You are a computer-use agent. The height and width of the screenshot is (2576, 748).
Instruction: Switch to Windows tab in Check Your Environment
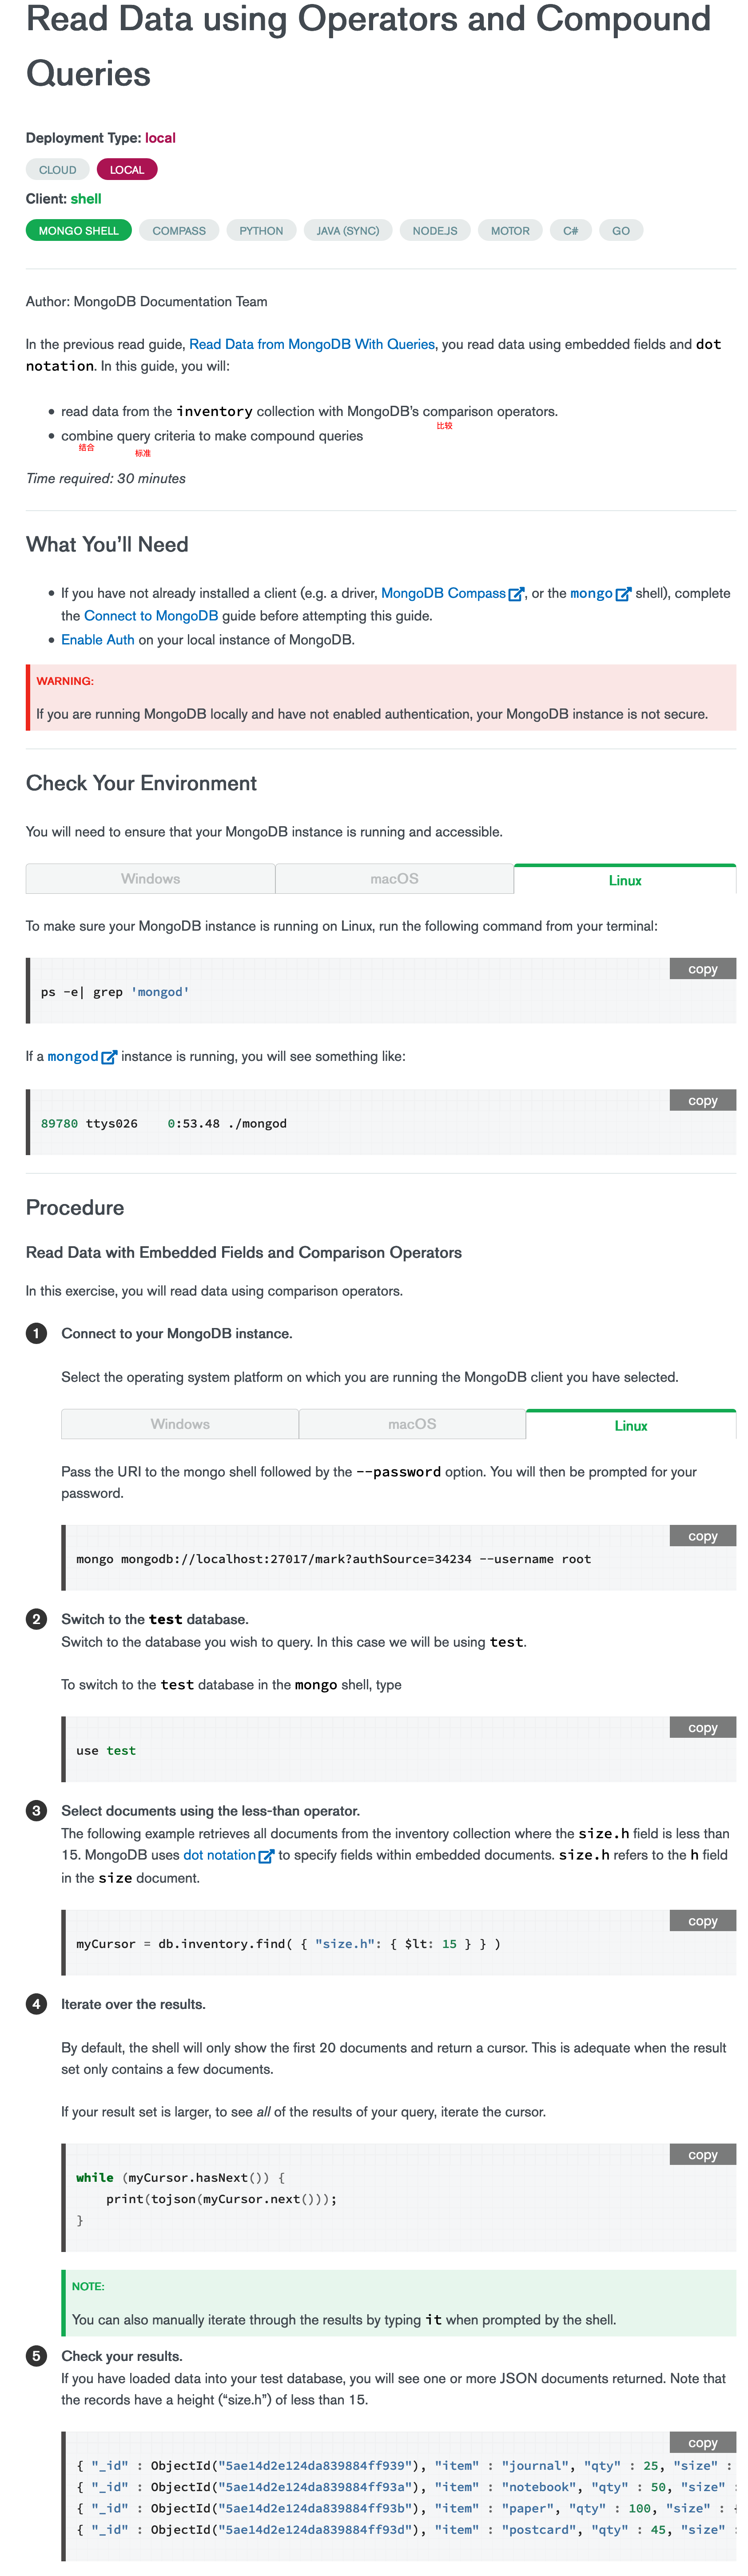coord(151,879)
